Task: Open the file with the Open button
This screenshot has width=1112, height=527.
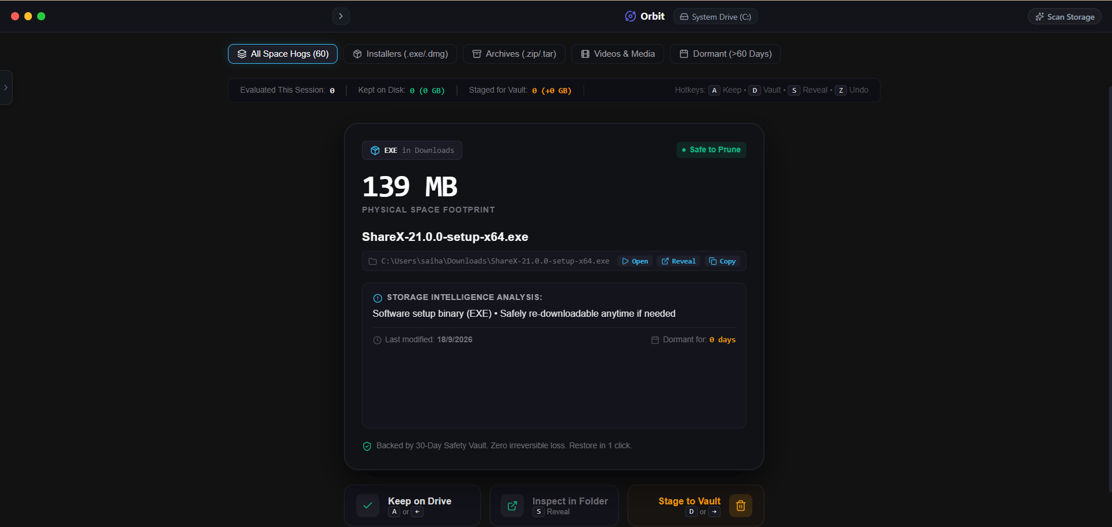Action: point(635,261)
